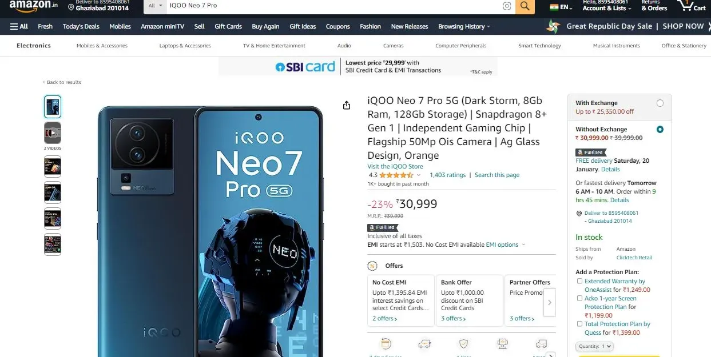Viewport: 711px width, 357px height.
Task: Click the offers carousel next arrow
Action: click(x=550, y=302)
